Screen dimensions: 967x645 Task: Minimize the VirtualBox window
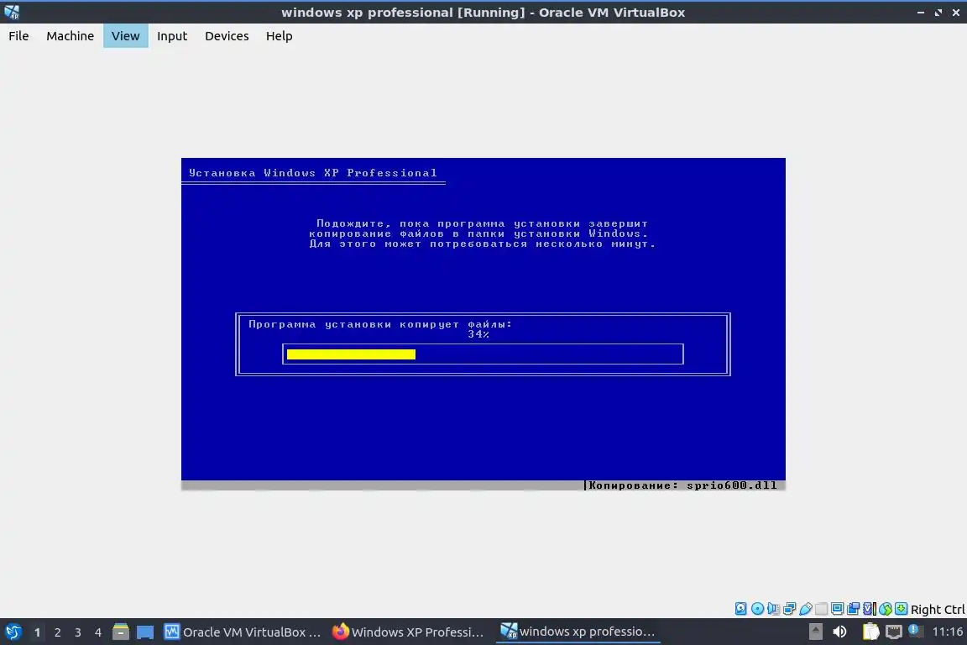pos(920,13)
